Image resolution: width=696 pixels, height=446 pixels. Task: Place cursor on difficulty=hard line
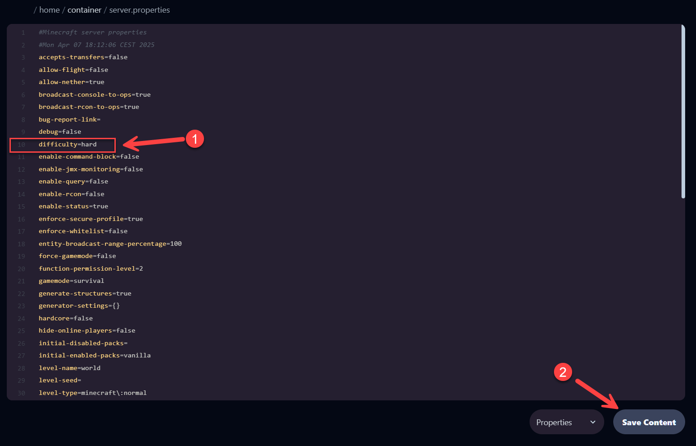(x=68, y=144)
